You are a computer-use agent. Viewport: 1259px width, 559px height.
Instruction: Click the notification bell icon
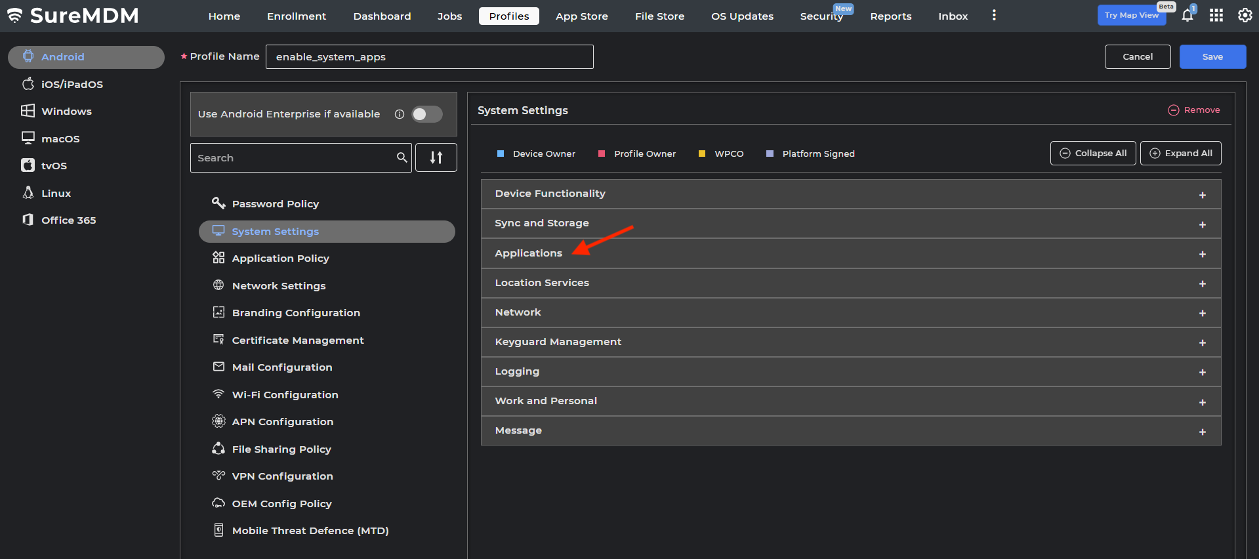coord(1187,16)
